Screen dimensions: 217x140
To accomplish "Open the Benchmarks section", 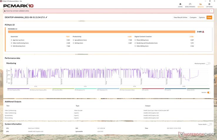I will click(x=190, y=5).
